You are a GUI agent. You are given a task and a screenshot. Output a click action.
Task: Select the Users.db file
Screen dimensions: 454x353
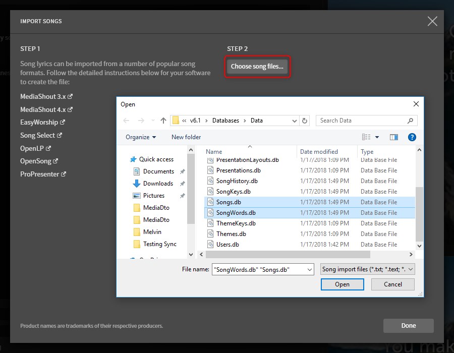[x=310, y=245]
